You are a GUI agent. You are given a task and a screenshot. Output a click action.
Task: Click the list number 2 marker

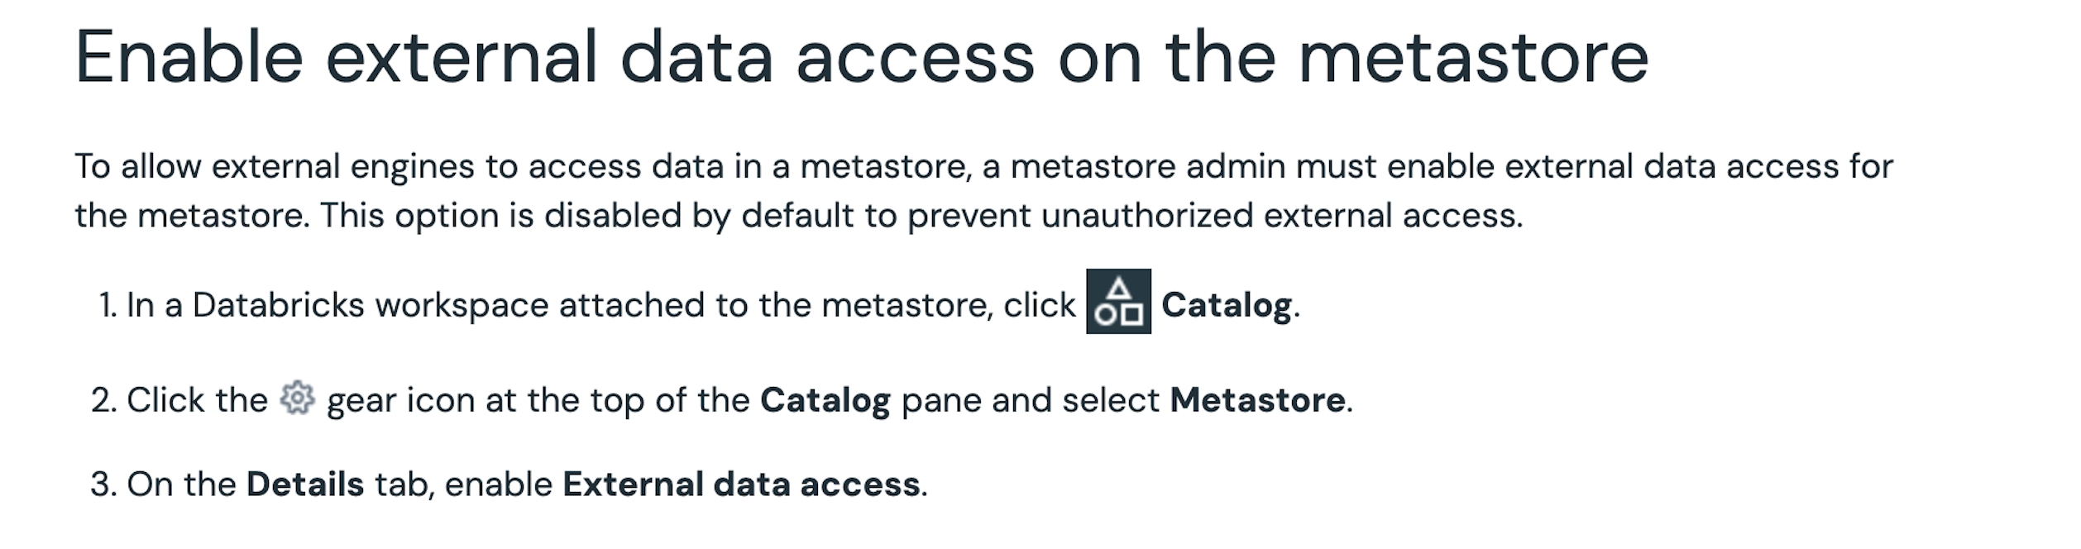pyautogui.click(x=104, y=400)
